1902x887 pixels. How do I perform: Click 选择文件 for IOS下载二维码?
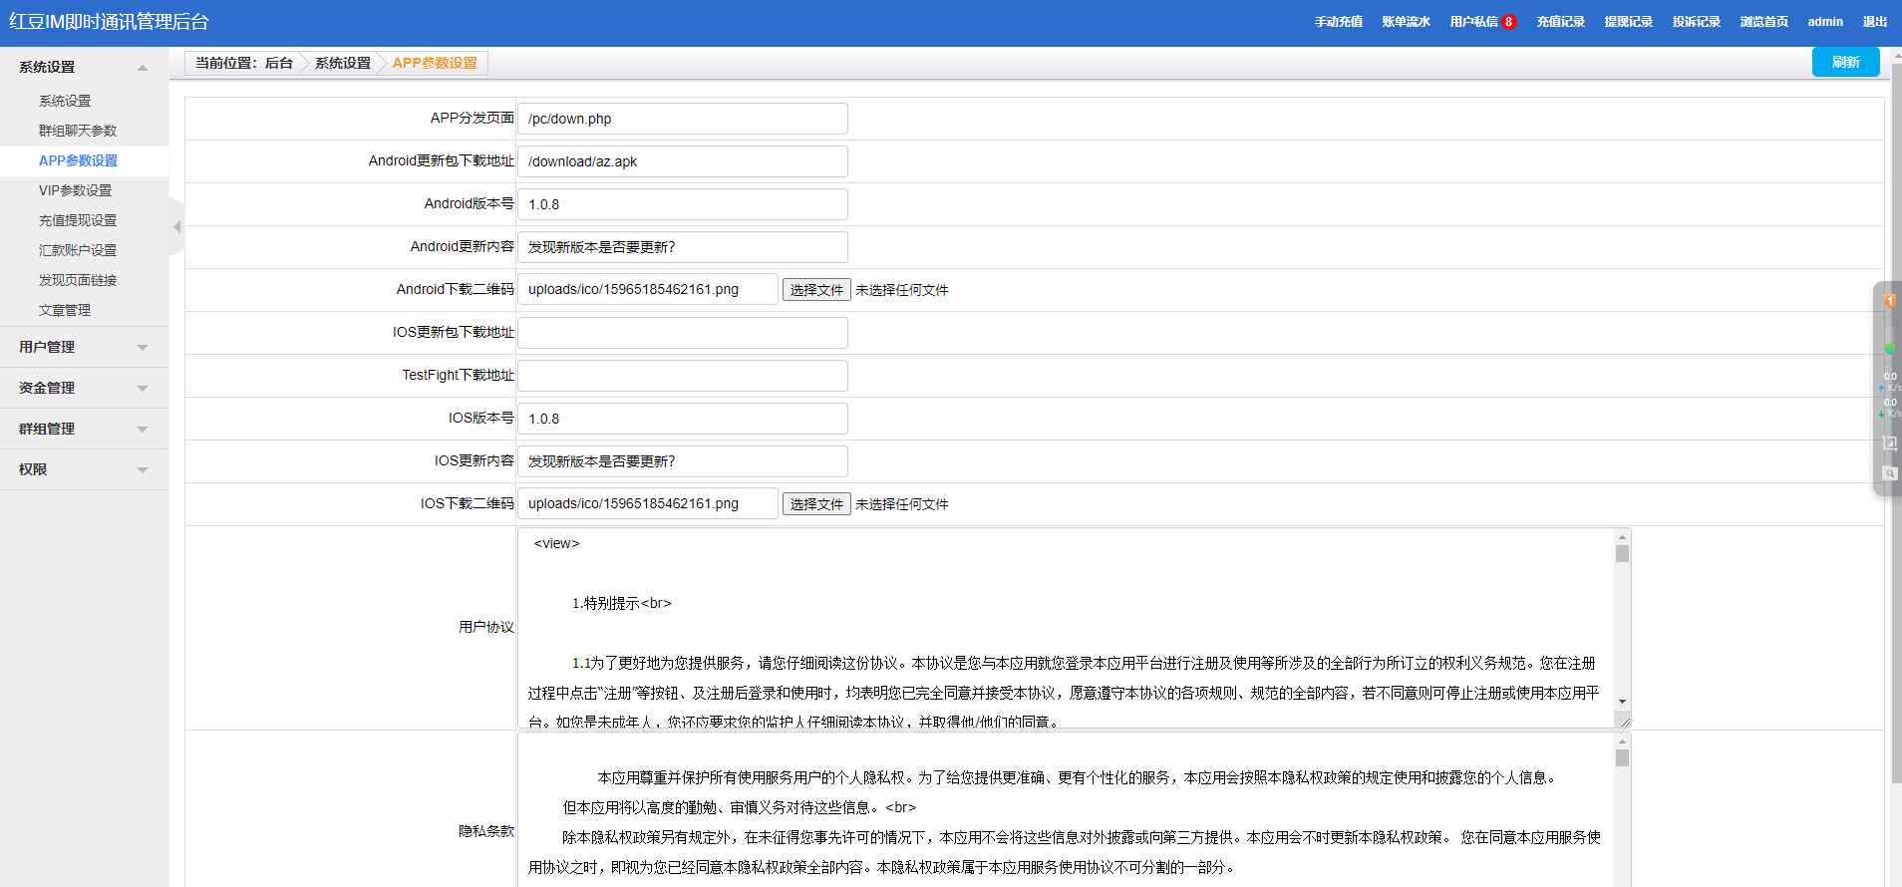coord(815,504)
